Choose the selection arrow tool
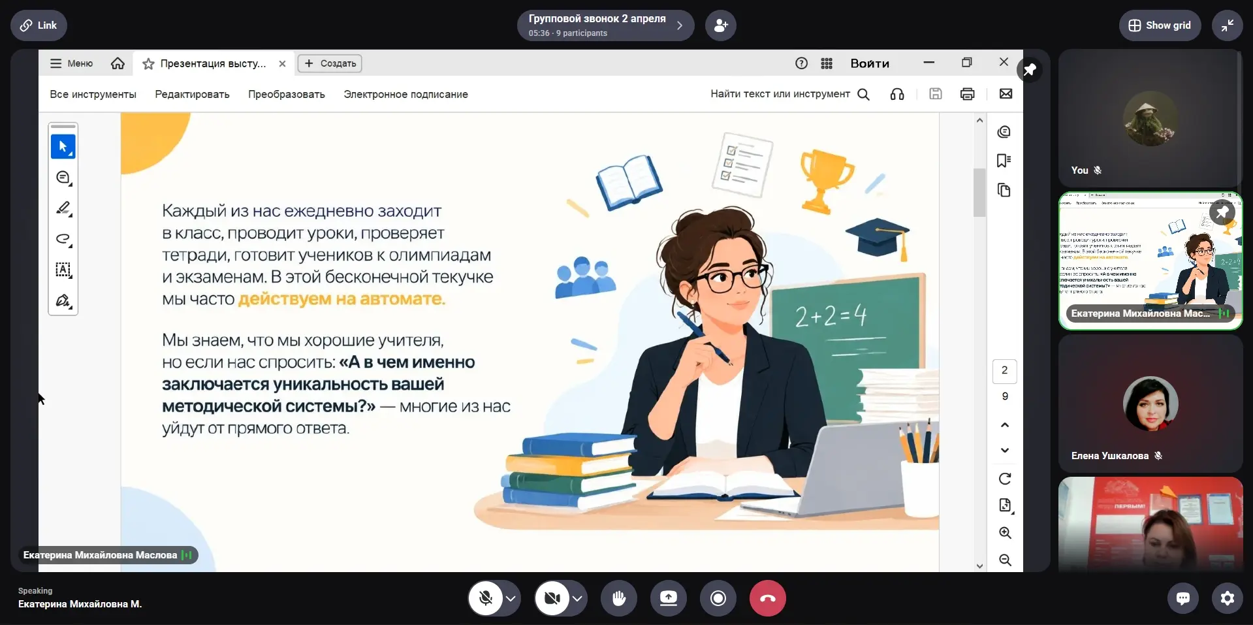 point(63,147)
